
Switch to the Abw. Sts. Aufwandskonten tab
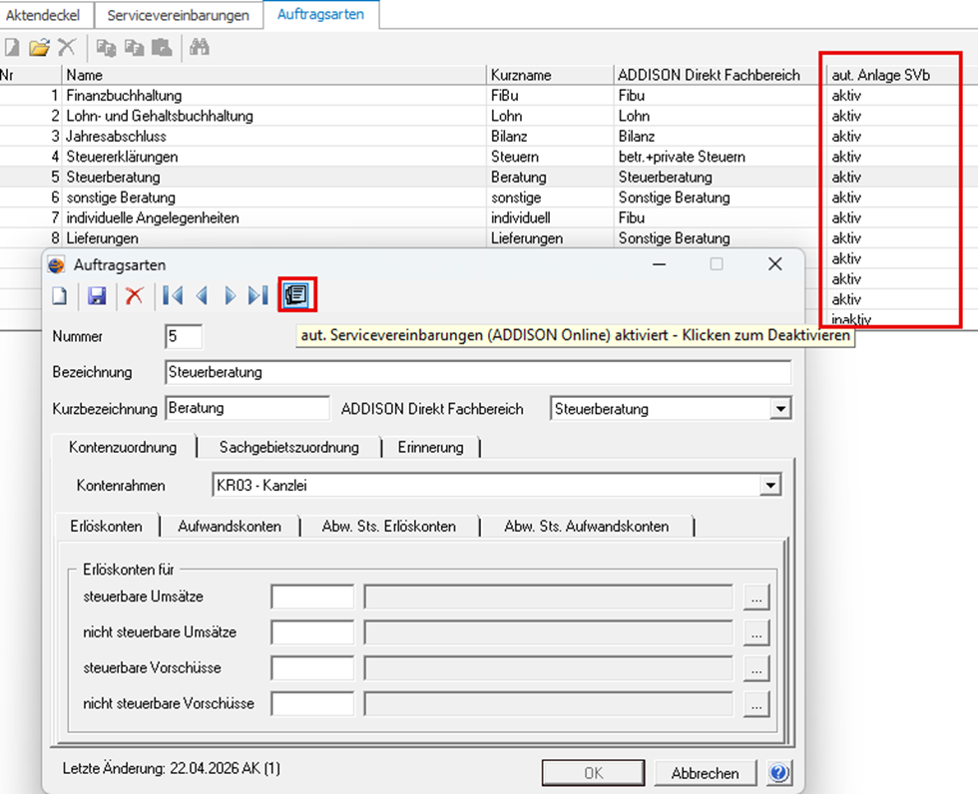pyautogui.click(x=587, y=527)
